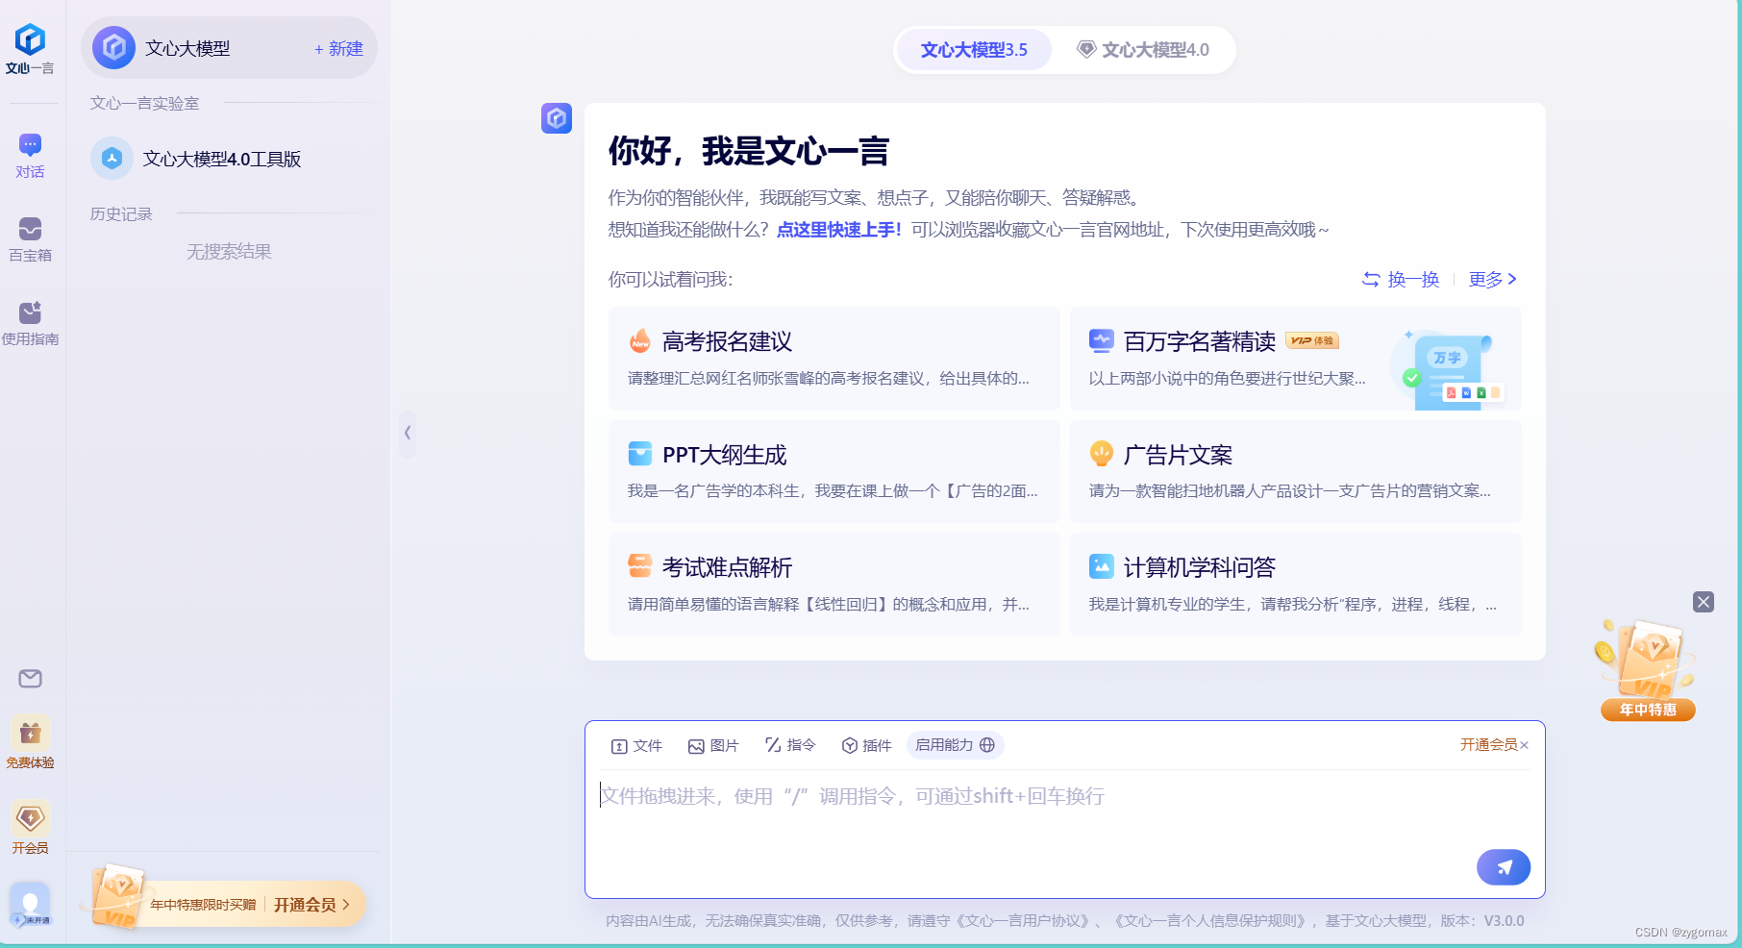Screen dimensions: 1742x948
Task: Open the 插件 plugins picker
Action: pos(867,746)
